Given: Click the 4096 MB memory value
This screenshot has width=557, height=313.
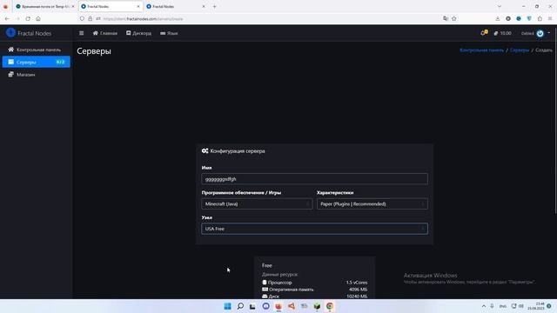Looking at the screenshot, I should coord(358,290).
